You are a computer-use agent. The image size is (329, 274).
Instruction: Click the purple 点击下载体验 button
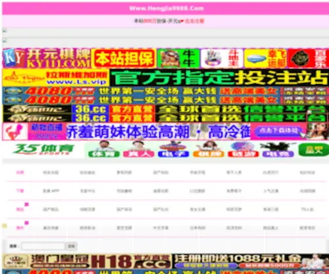[x=278, y=131]
